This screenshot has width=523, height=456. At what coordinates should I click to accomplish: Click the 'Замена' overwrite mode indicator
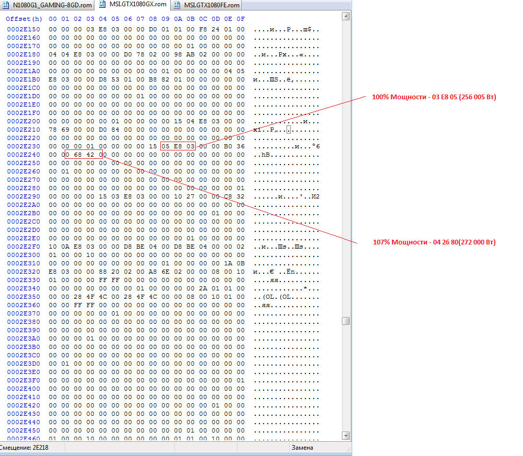(302, 448)
